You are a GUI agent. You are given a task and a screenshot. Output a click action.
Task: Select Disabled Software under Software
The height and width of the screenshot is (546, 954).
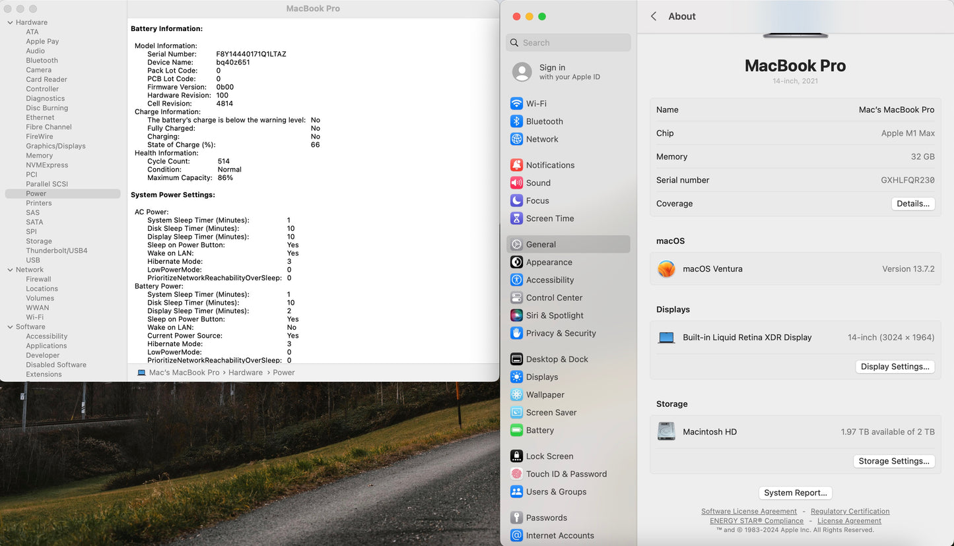coord(56,365)
